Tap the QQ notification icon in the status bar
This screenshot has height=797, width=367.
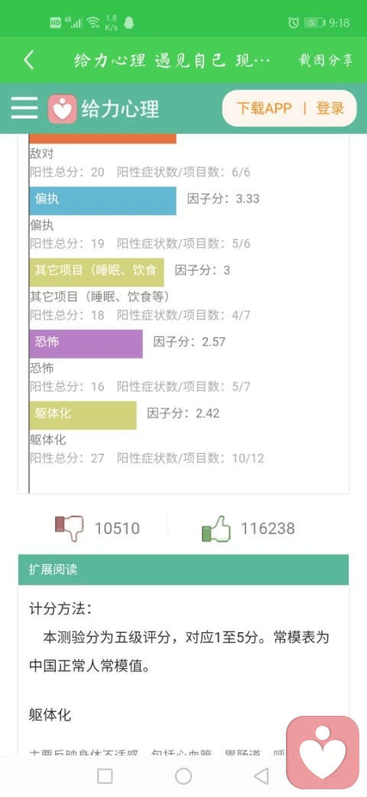click(x=129, y=22)
